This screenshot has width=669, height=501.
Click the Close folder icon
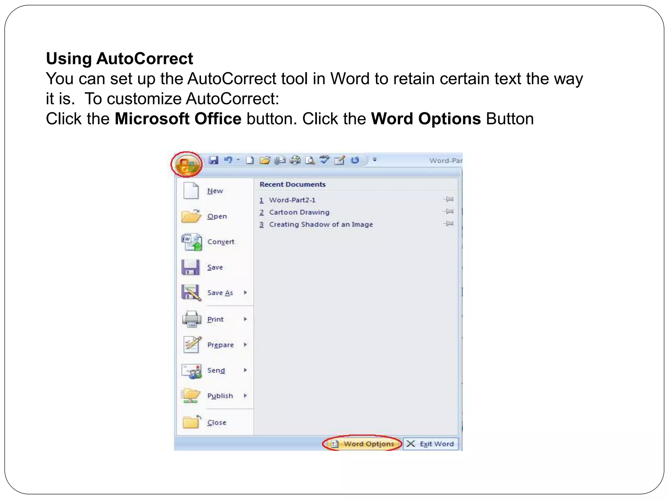tap(192, 422)
